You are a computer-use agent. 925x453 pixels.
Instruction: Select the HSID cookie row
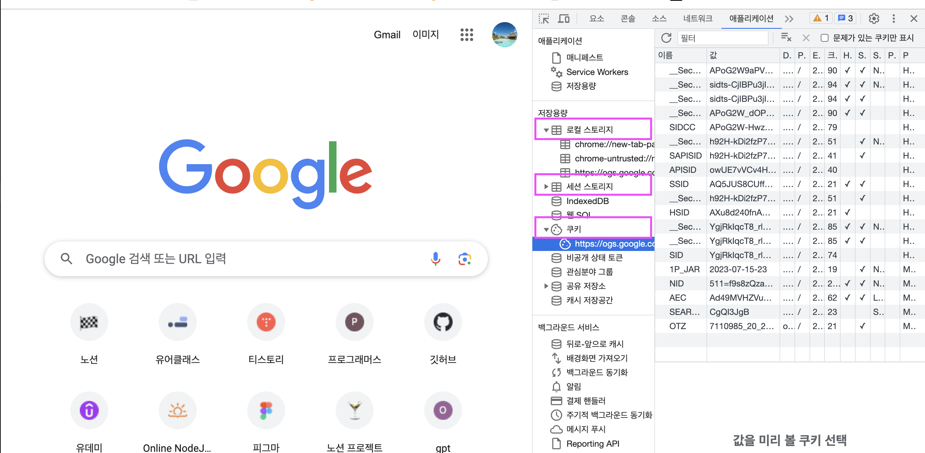pos(790,213)
